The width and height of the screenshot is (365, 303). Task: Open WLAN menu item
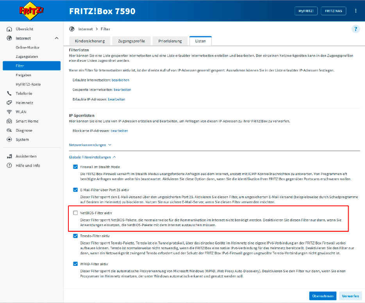pyautogui.click(x=21, y=112)
